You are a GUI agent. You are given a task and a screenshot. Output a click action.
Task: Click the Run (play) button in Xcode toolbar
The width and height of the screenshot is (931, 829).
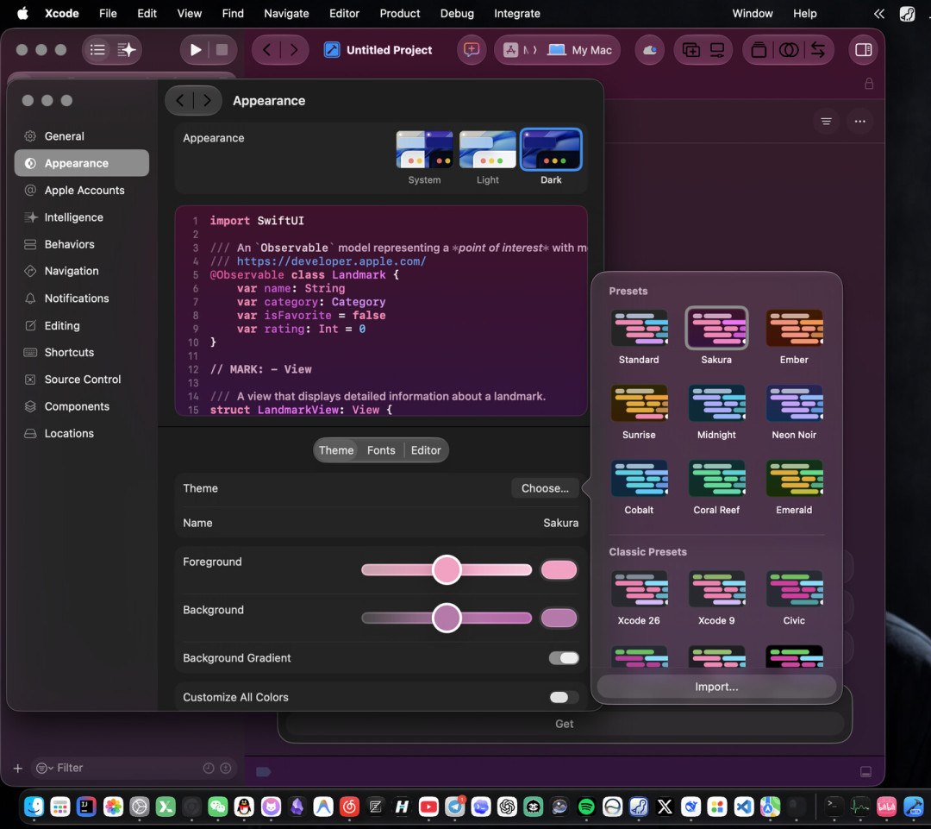click(x=196, y=50)
